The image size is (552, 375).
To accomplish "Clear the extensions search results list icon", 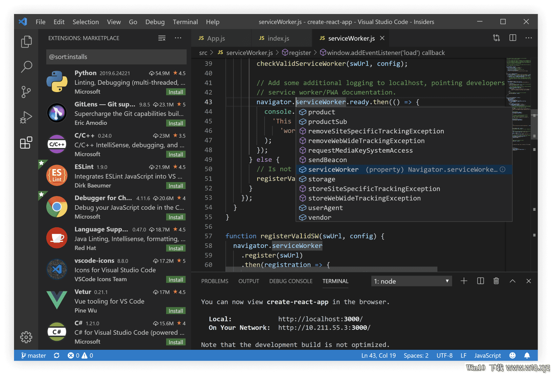I will click(162, 38).
